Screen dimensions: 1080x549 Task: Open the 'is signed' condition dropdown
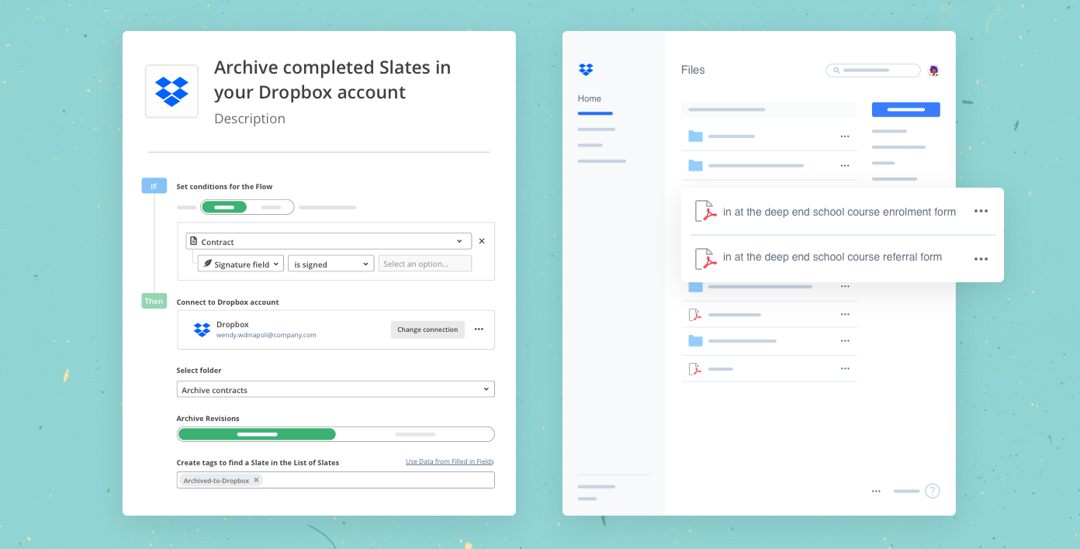click(x=331, y=264)
